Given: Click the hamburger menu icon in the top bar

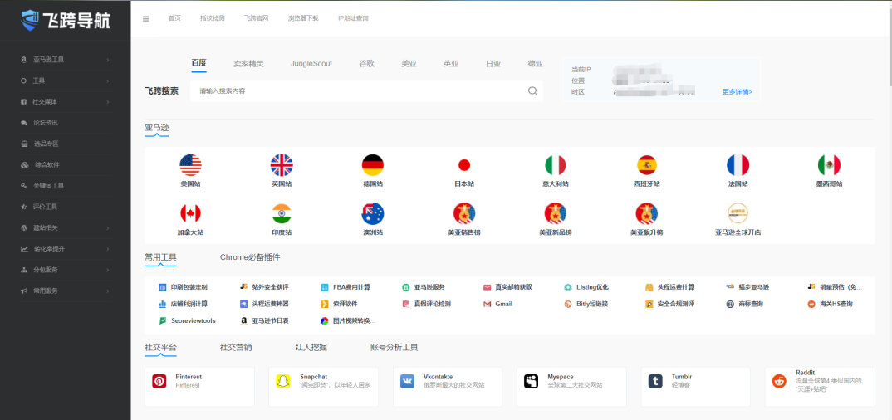Looking at the screenshot, I should click(x=145, y=18).
